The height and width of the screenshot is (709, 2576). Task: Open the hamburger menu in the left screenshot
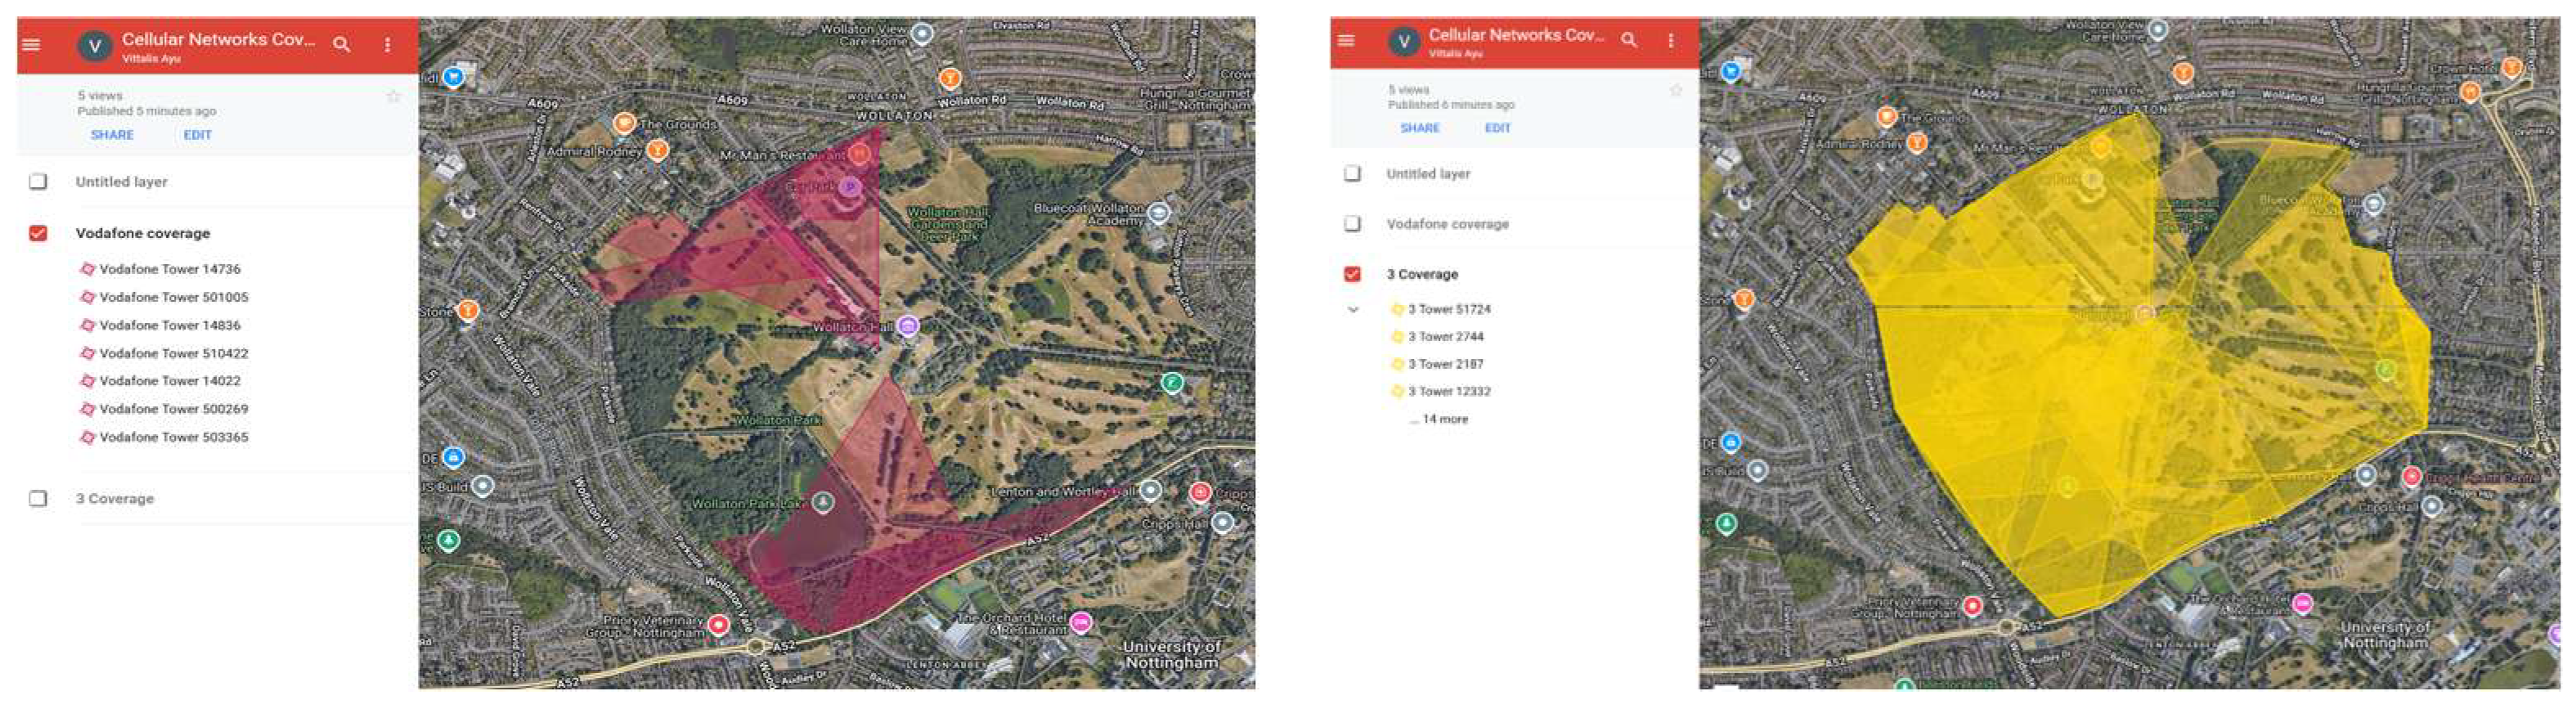[x=32, y=44]
